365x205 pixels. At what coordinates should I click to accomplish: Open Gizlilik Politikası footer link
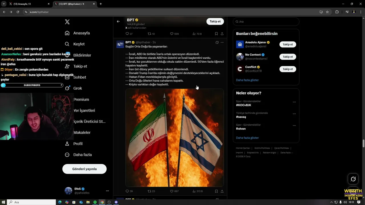click(262, 148)
